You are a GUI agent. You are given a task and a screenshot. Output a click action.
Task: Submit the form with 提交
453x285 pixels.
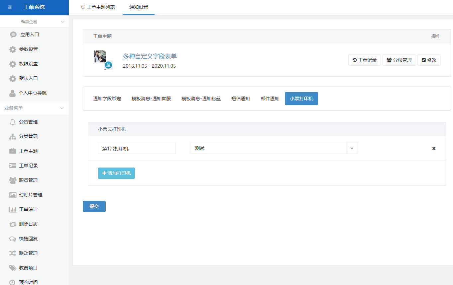click(94, 206)
